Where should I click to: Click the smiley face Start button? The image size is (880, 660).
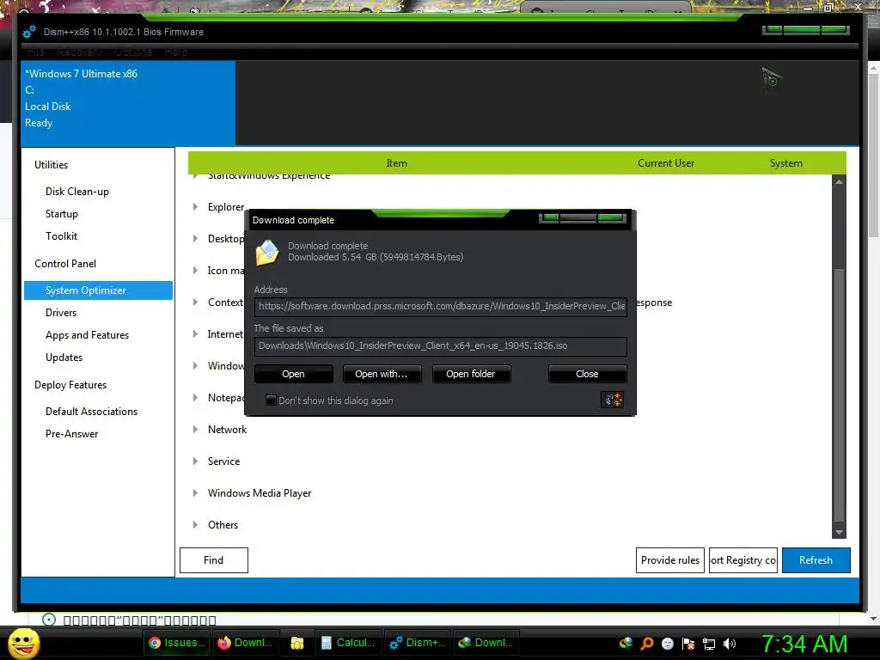pyautogui.click(x=23, y=643)
